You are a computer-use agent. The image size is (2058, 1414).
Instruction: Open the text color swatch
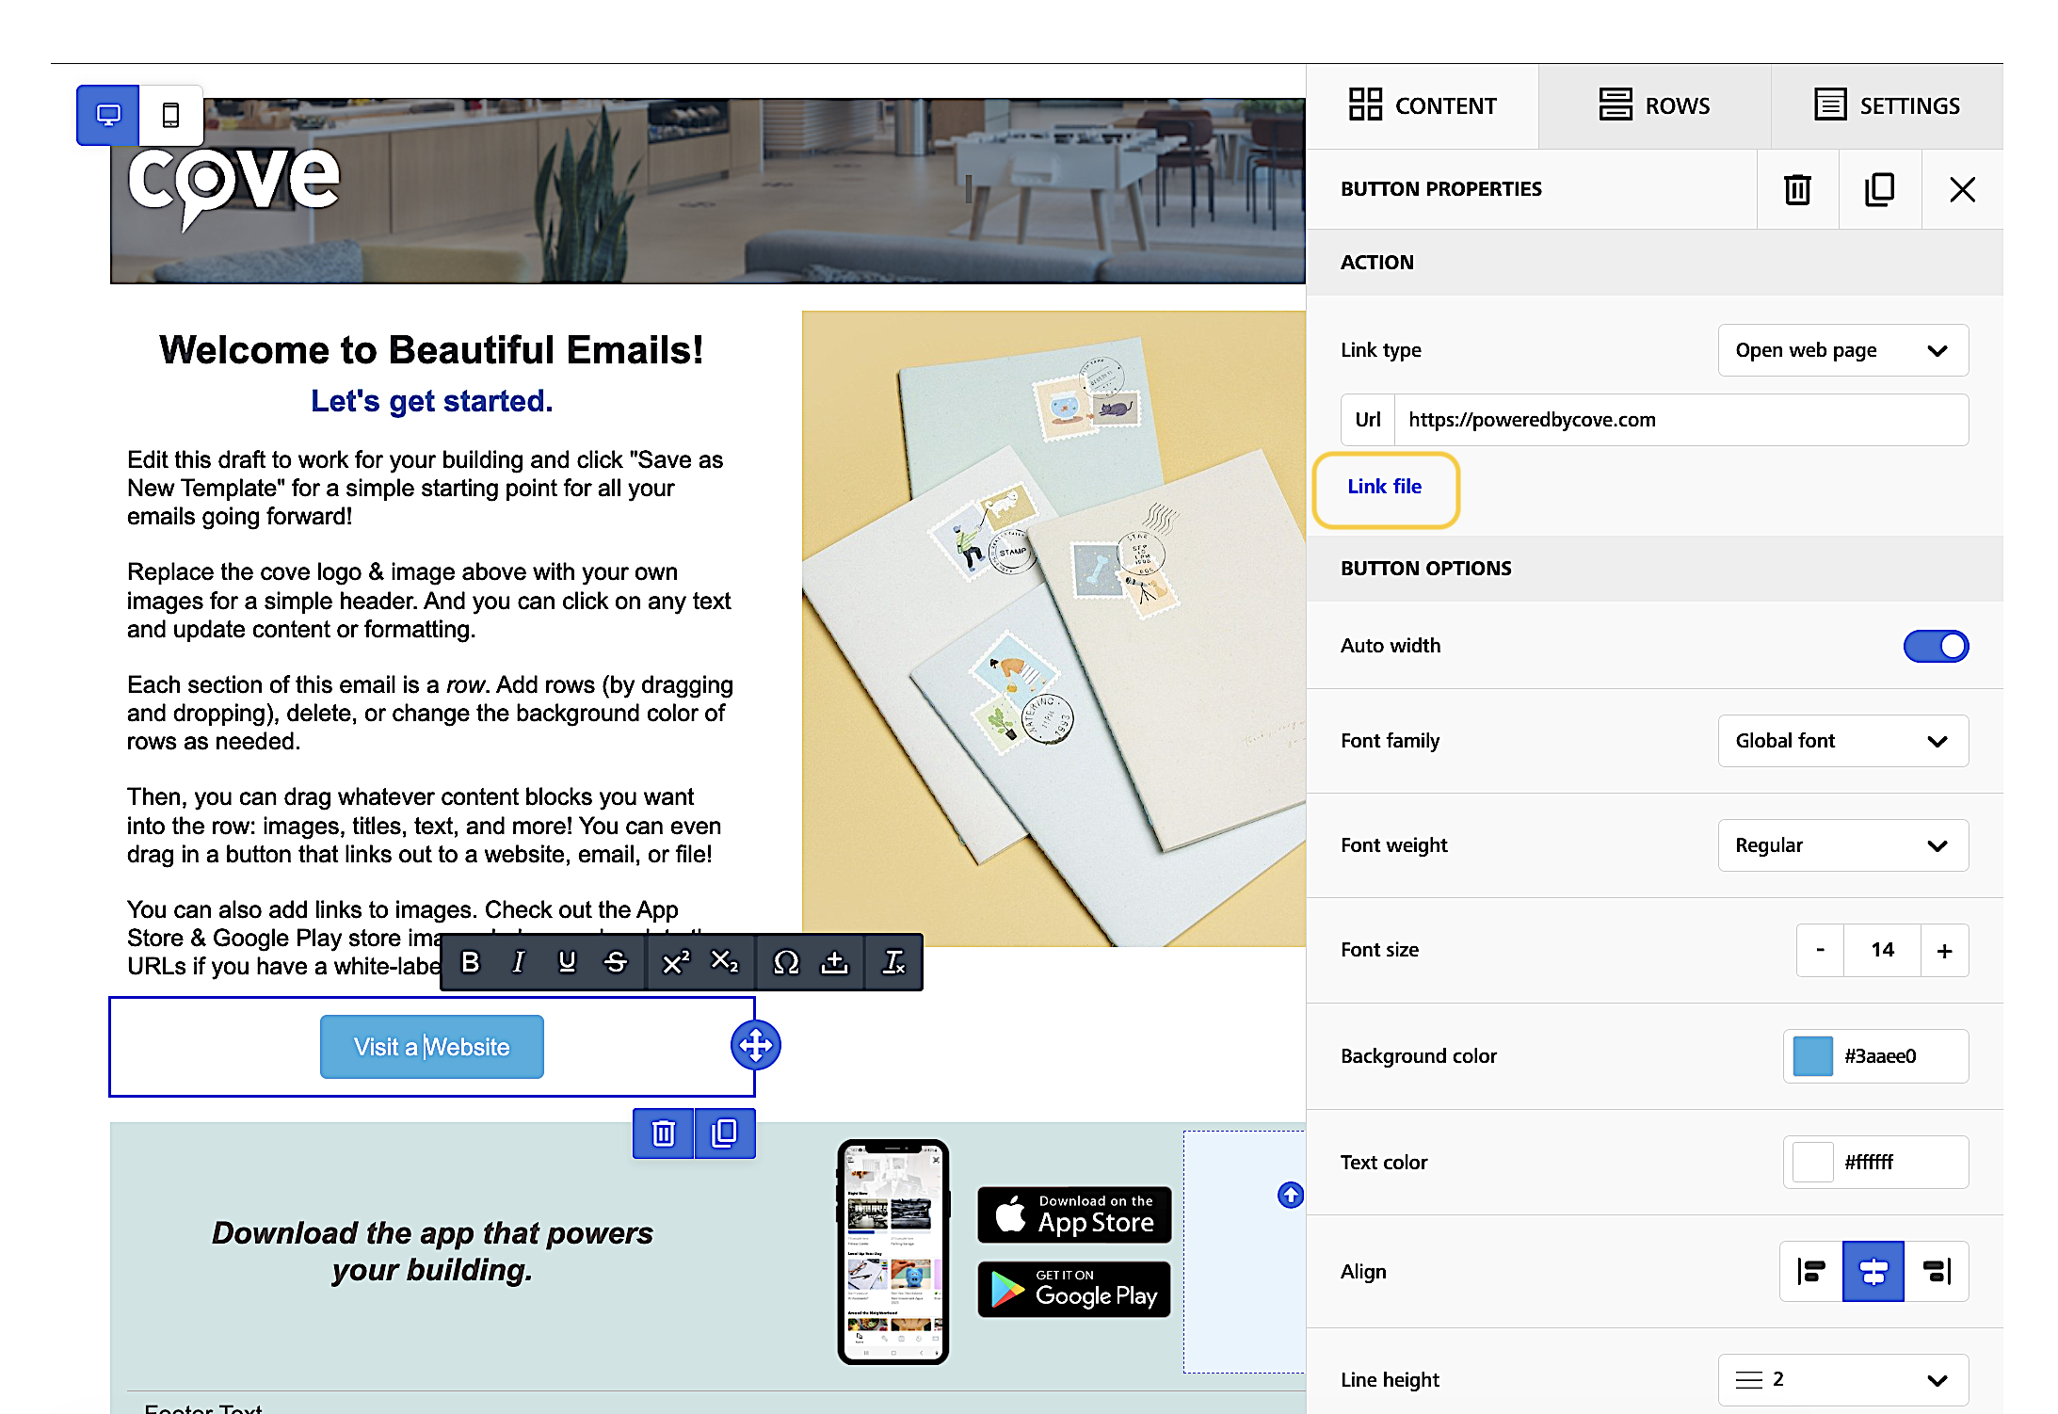point(1812,1163)
